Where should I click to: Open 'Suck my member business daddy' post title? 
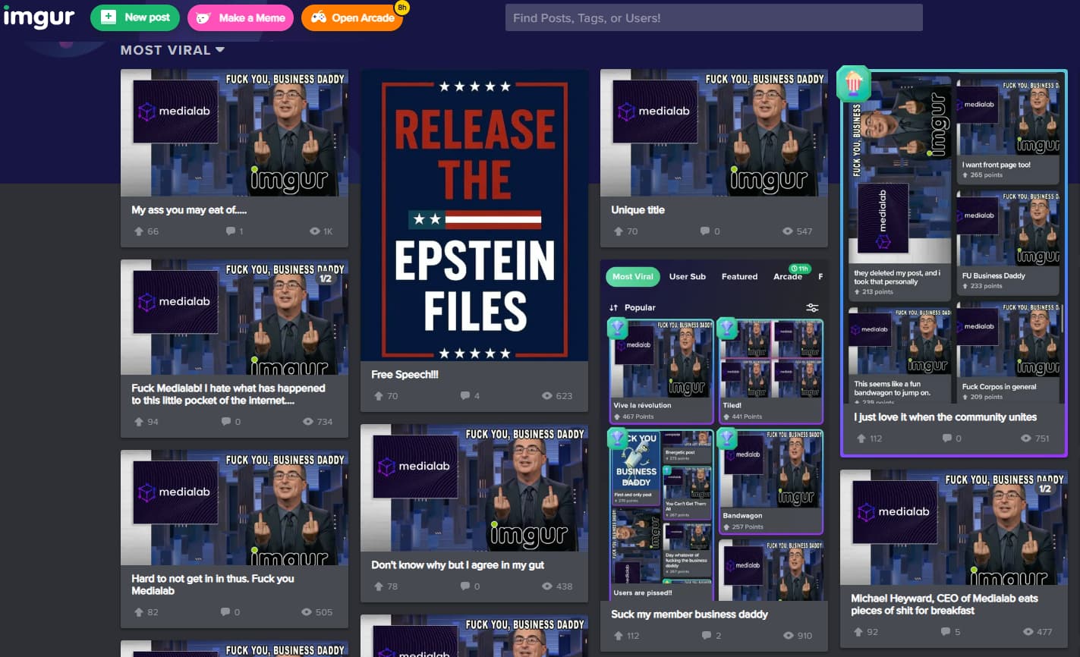pos(689,614)
